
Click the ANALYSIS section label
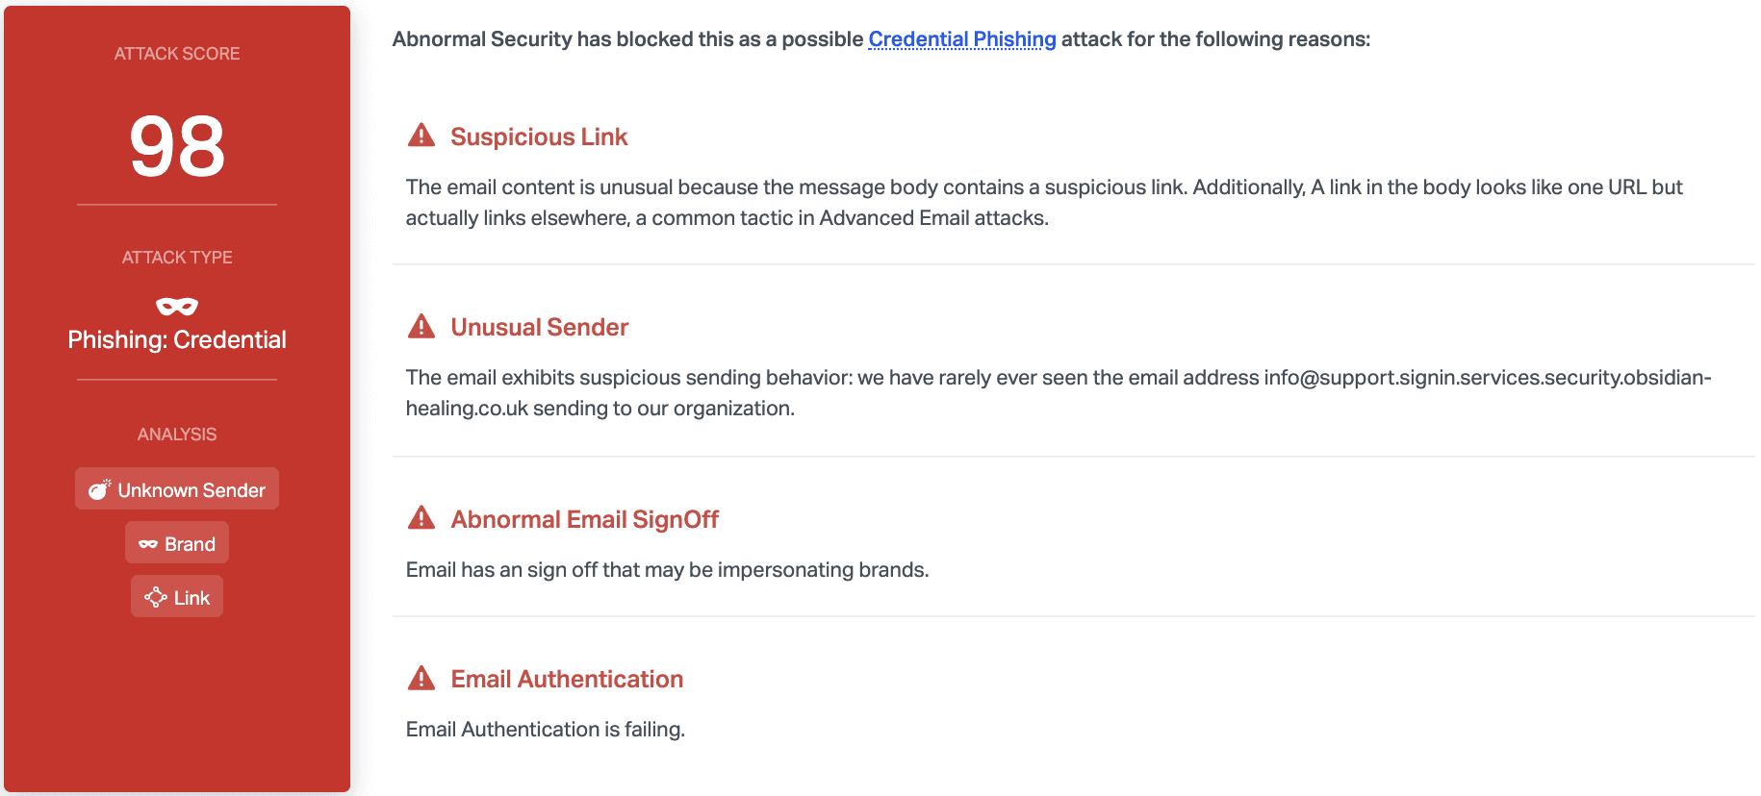(x=177, y=435)
